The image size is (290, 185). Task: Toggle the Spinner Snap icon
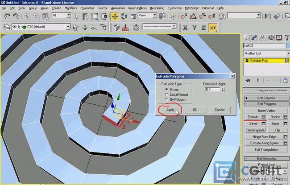click(x=211, y=16)
